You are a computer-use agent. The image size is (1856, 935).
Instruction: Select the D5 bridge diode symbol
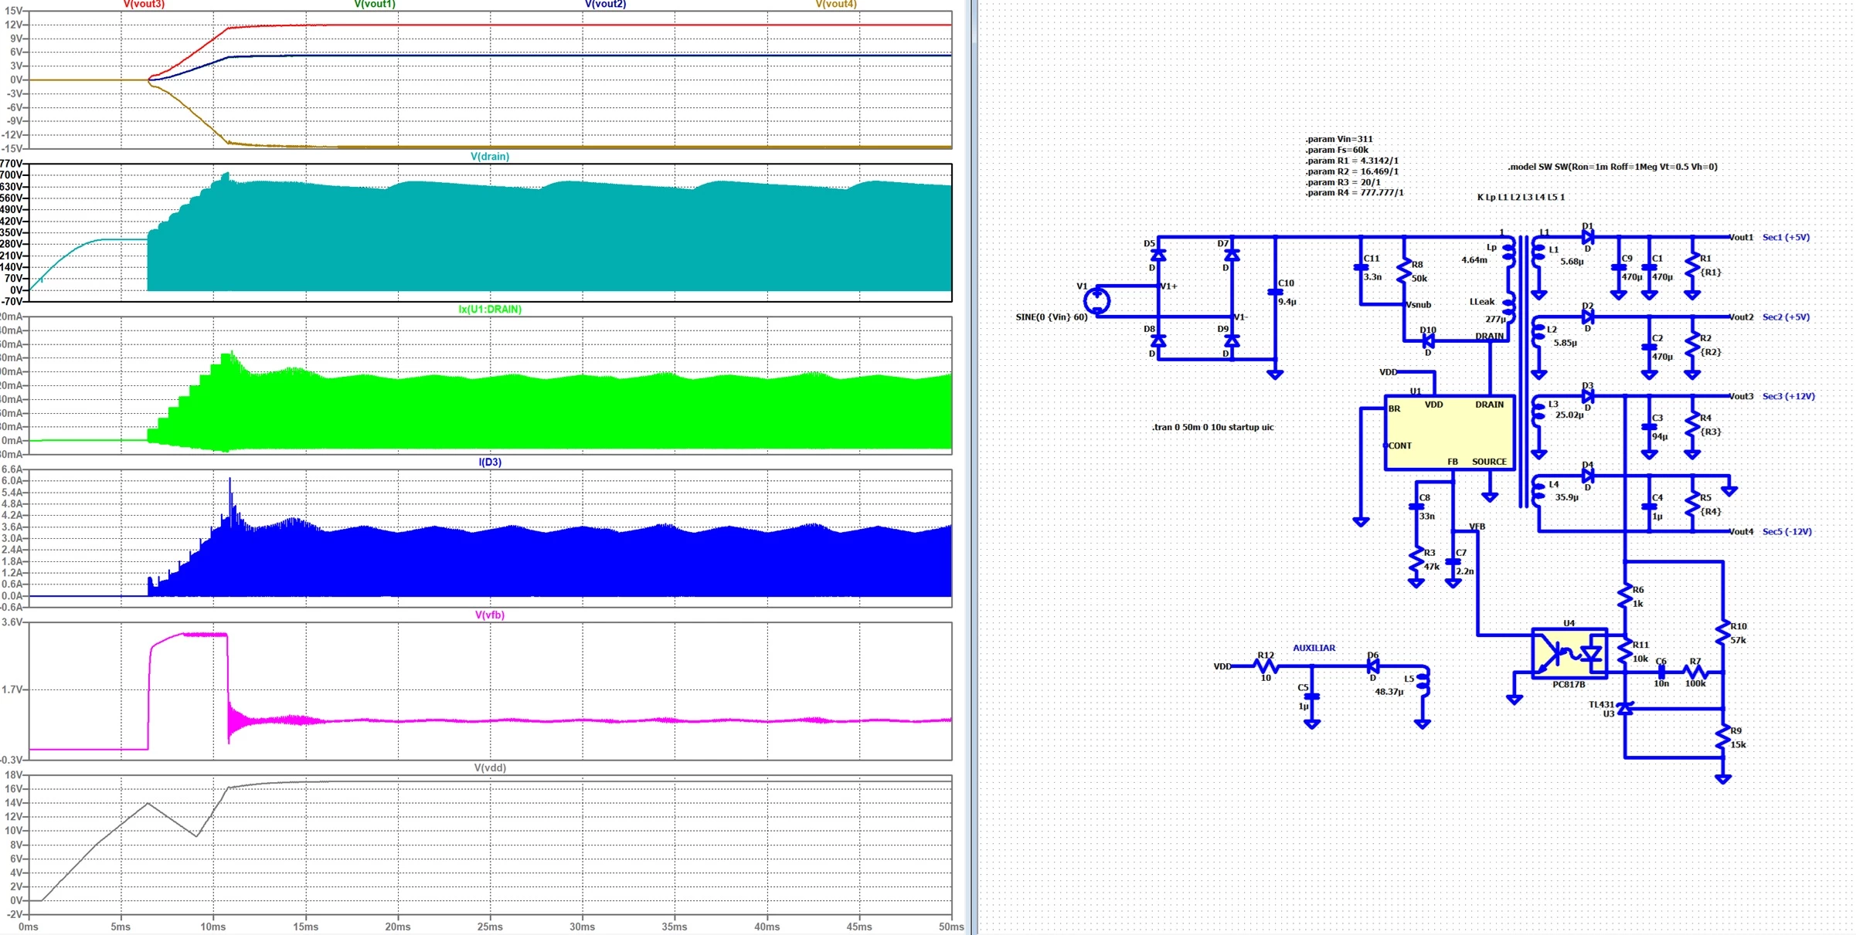pyautogui.click(x=1158, y=255)
